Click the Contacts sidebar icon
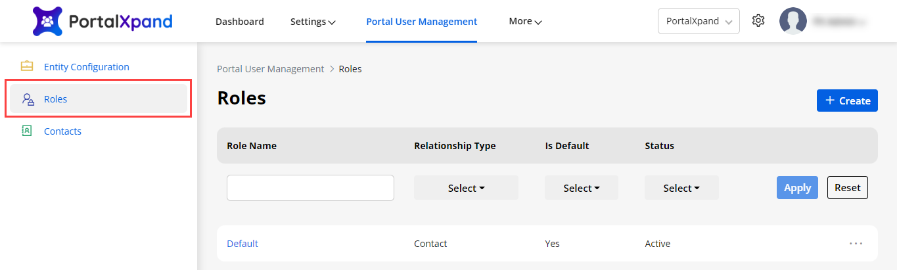 point(27,131)
